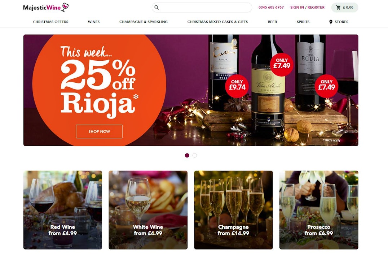
Task: Open the Wines menu
Action: pyautogui.click(x=94, y=22)
